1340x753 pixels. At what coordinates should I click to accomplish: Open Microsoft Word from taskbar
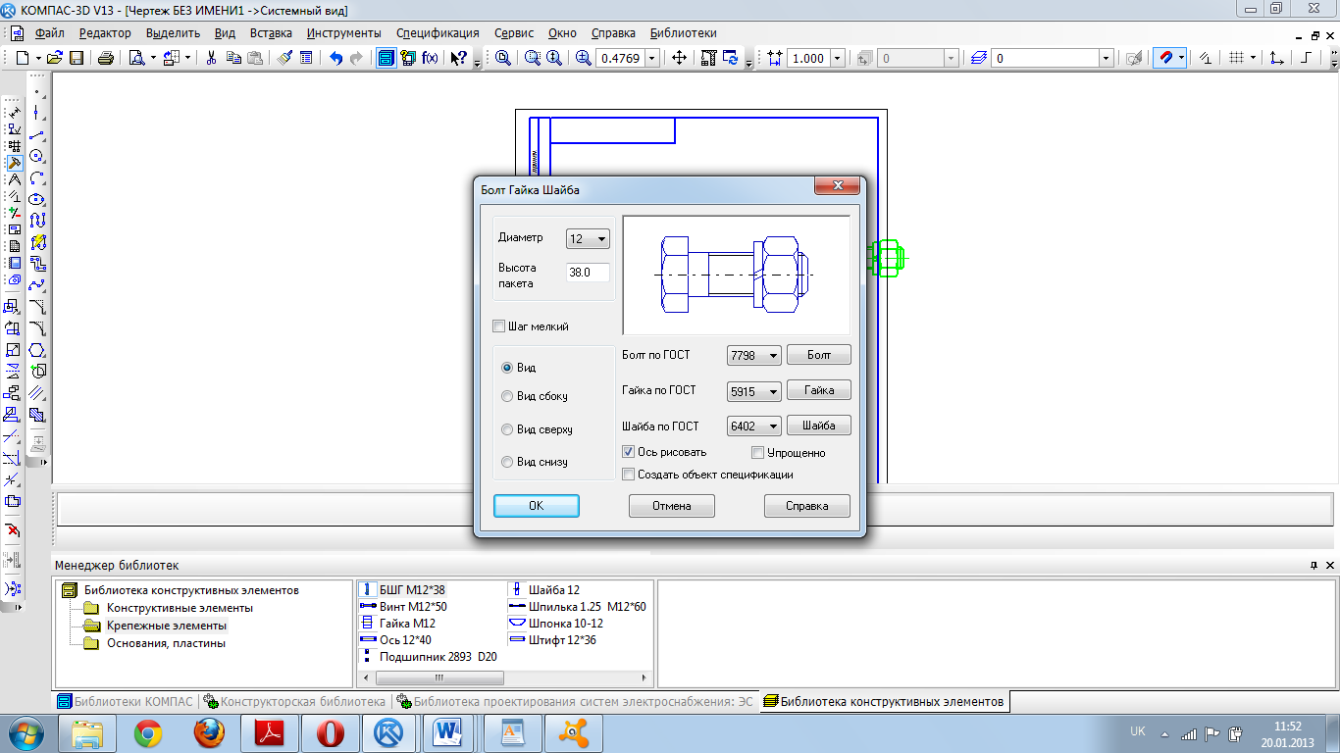click(x=449, y=732)
